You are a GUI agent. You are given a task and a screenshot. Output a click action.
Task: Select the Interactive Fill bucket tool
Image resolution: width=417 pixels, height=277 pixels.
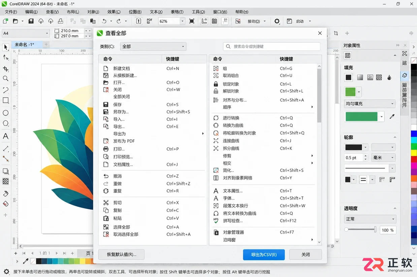6,194
